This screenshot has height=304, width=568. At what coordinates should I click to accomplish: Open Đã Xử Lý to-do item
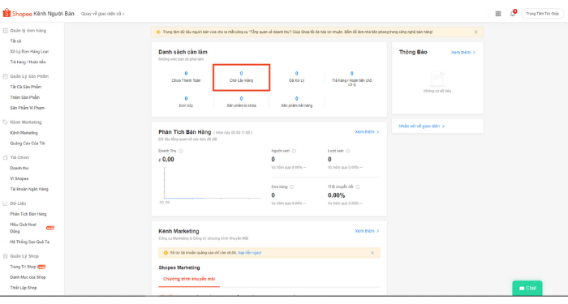pyautogui.click(x=296, y=77)
